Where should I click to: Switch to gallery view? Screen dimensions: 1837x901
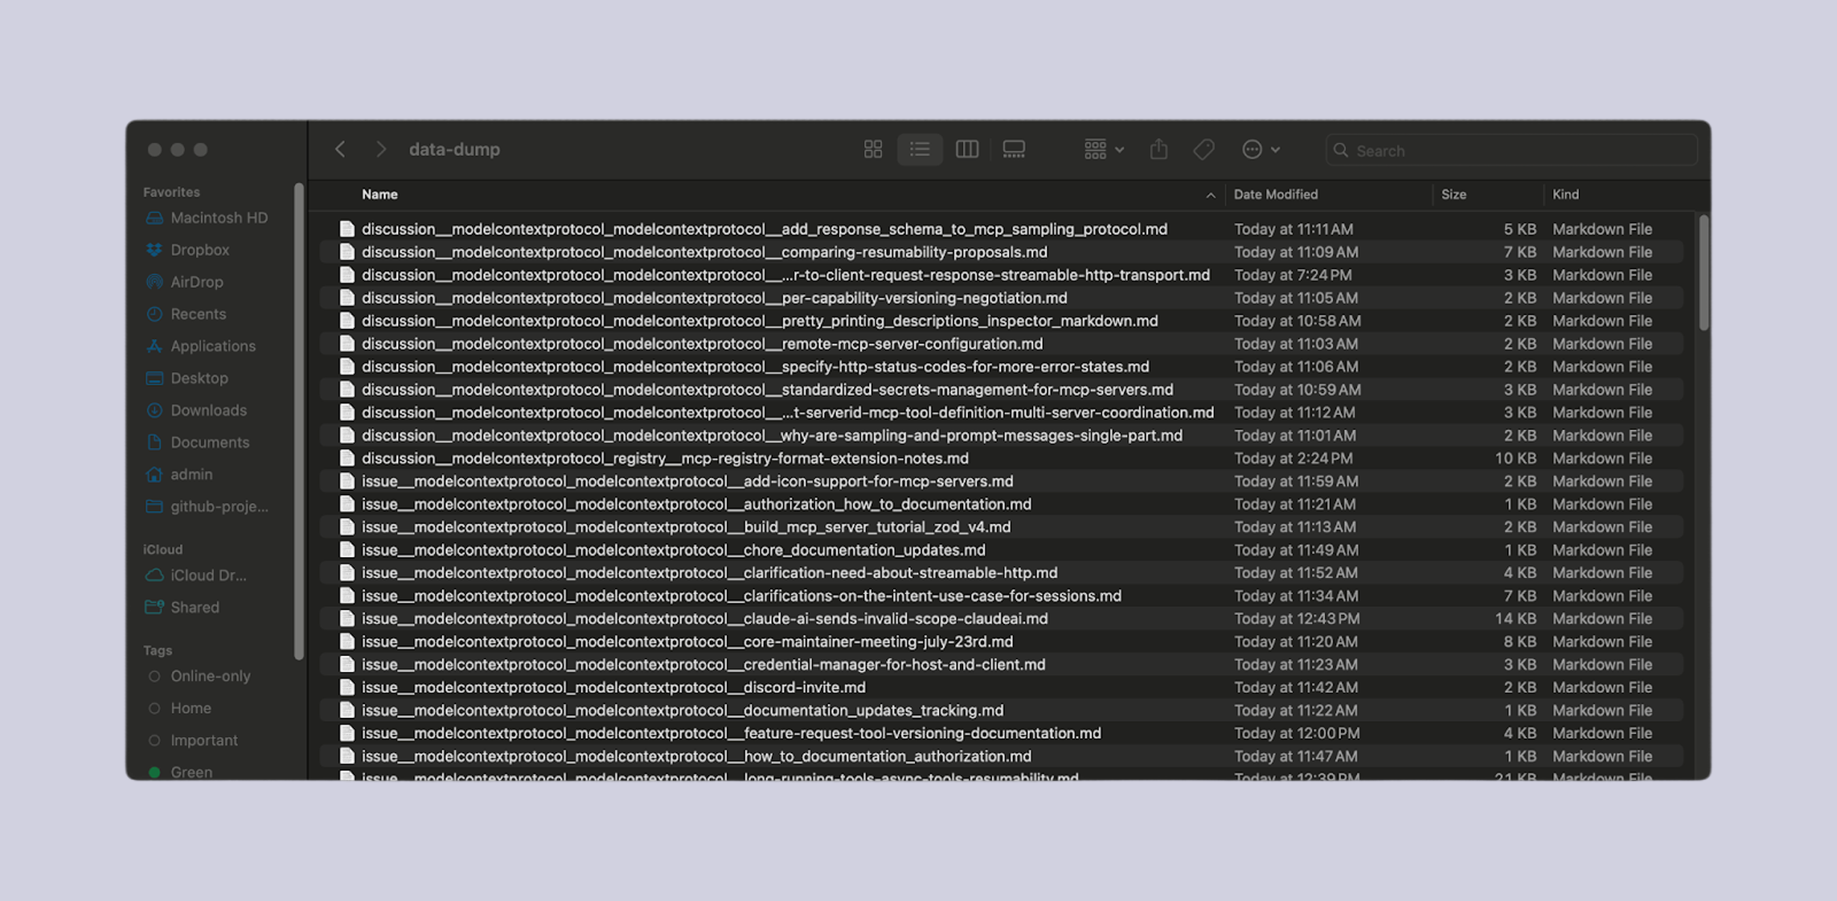point(1013,150)
